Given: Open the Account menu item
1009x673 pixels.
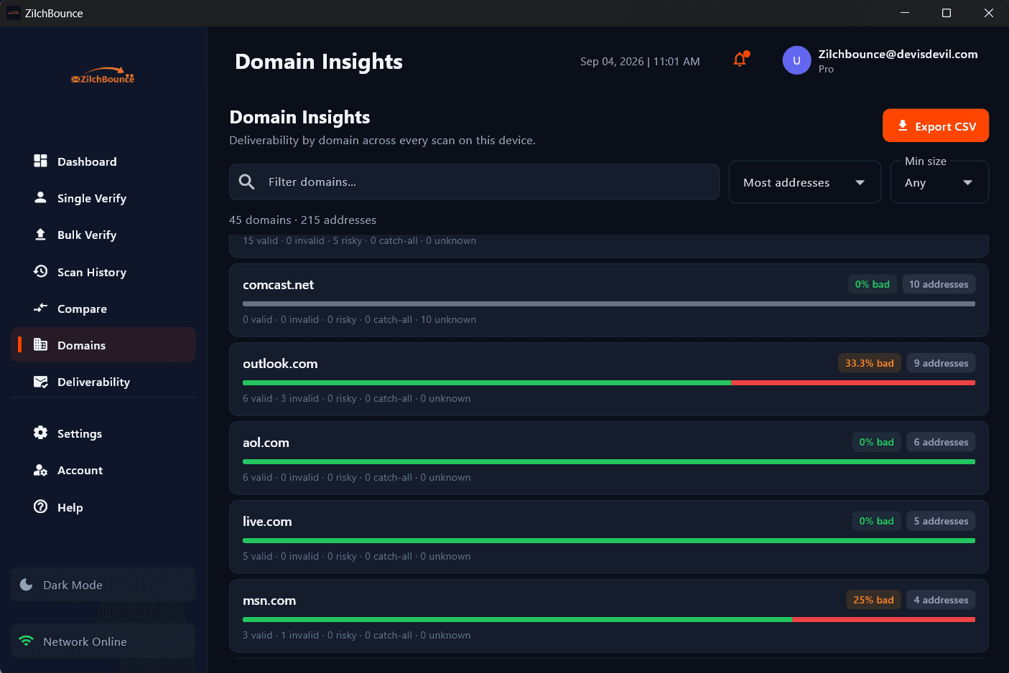Looking at the screenshot, I should pos(103,470).
